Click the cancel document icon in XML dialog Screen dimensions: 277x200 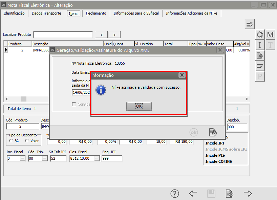coord(213,132)
